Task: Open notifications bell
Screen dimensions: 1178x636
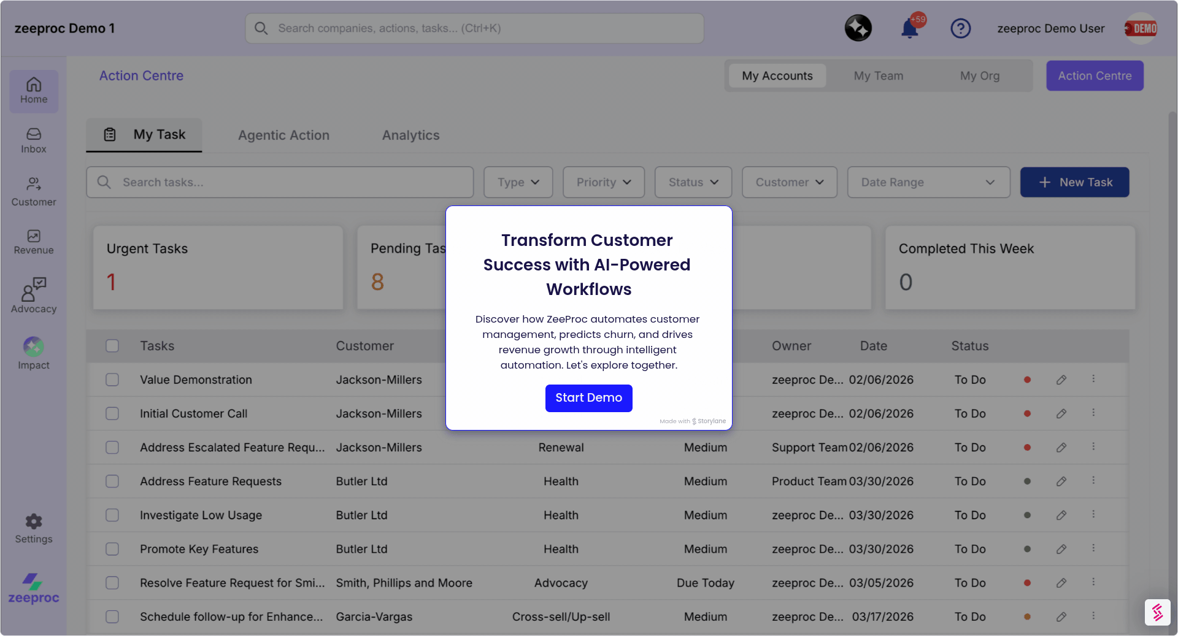Action: click(910, 28)
